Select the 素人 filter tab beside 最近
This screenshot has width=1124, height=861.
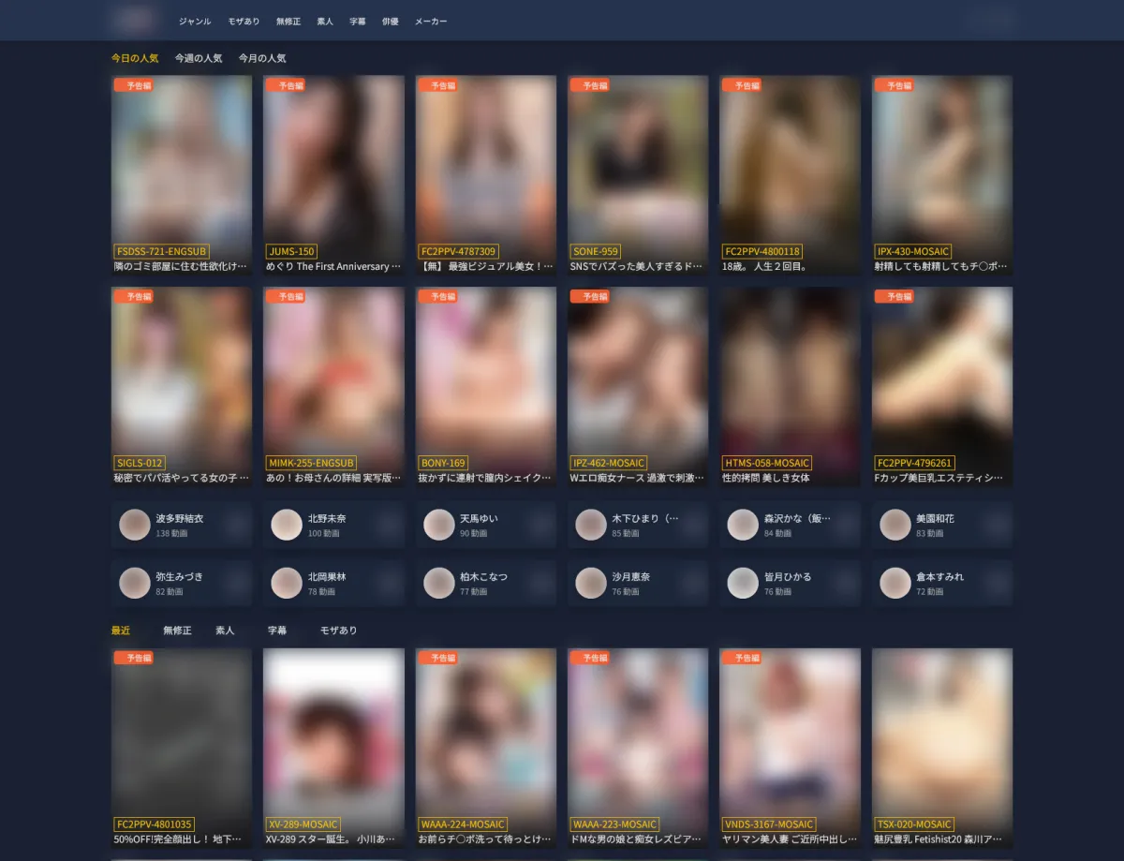click(225, 631)
